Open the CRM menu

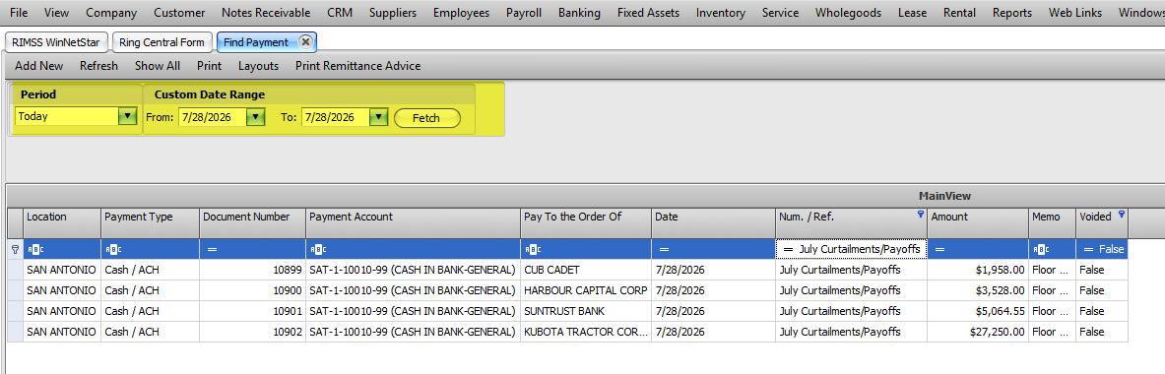[x=341, y=13]
